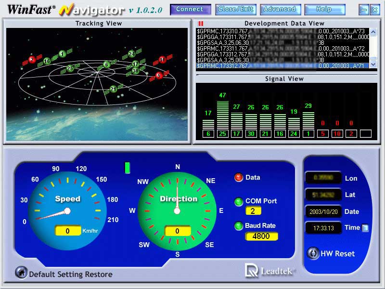The image size is (385, 289).
Task: Select the highlighted $GPRMC,173312.767 line
Action: 282,66
